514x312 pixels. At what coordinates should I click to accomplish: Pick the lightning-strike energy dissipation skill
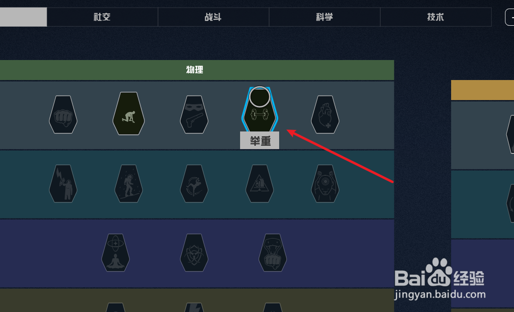[x=63, y=183]
